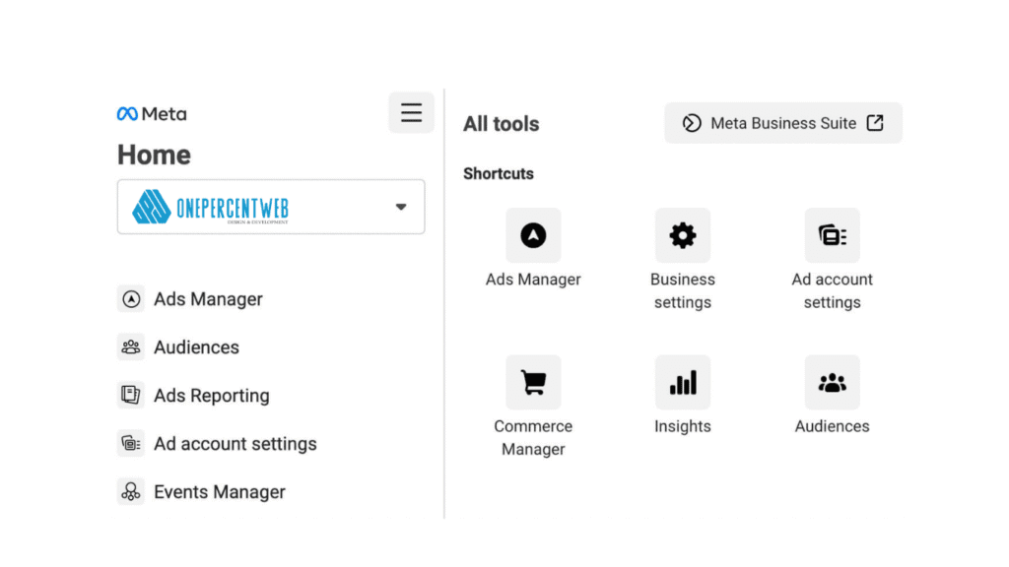Select Events Manager menu item

coord(219,492)
